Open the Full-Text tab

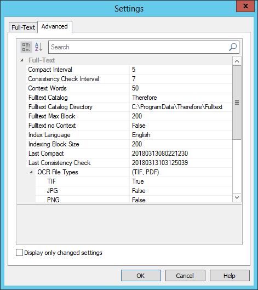coord(23,27)
